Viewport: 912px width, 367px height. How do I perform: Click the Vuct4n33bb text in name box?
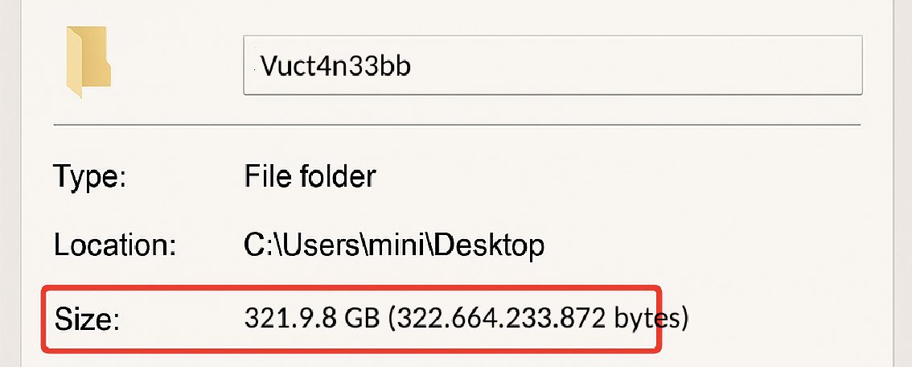click(x=335, y=66)
